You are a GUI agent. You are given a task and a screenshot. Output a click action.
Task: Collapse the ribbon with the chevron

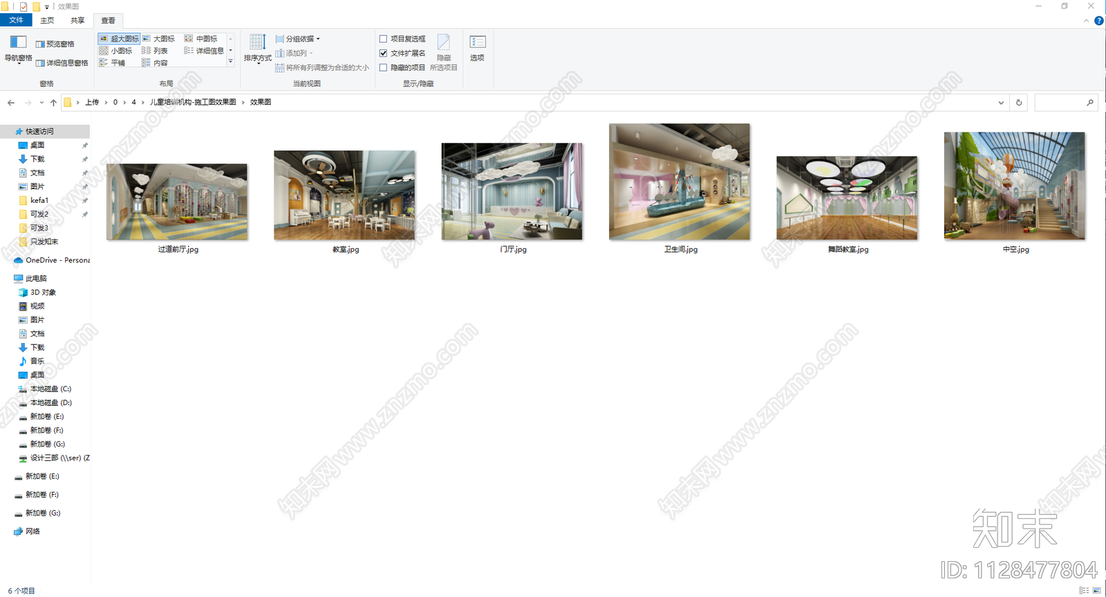click(x=1086, y=21)
